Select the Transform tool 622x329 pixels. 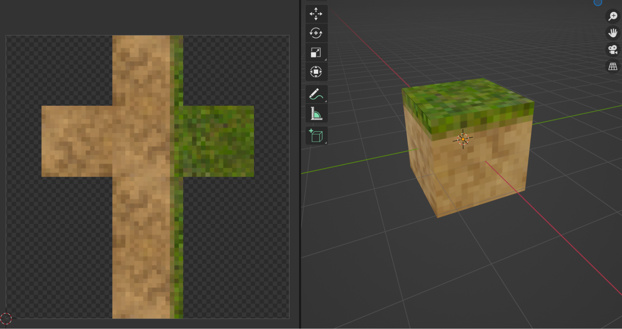click(316, 72)
